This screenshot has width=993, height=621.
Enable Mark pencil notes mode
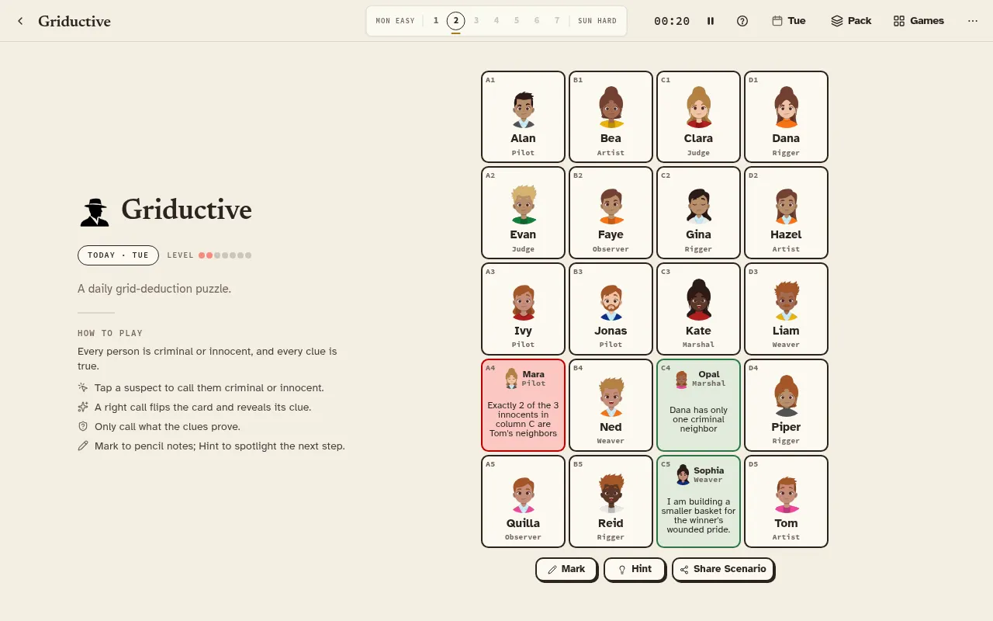(x=566, y=569)
